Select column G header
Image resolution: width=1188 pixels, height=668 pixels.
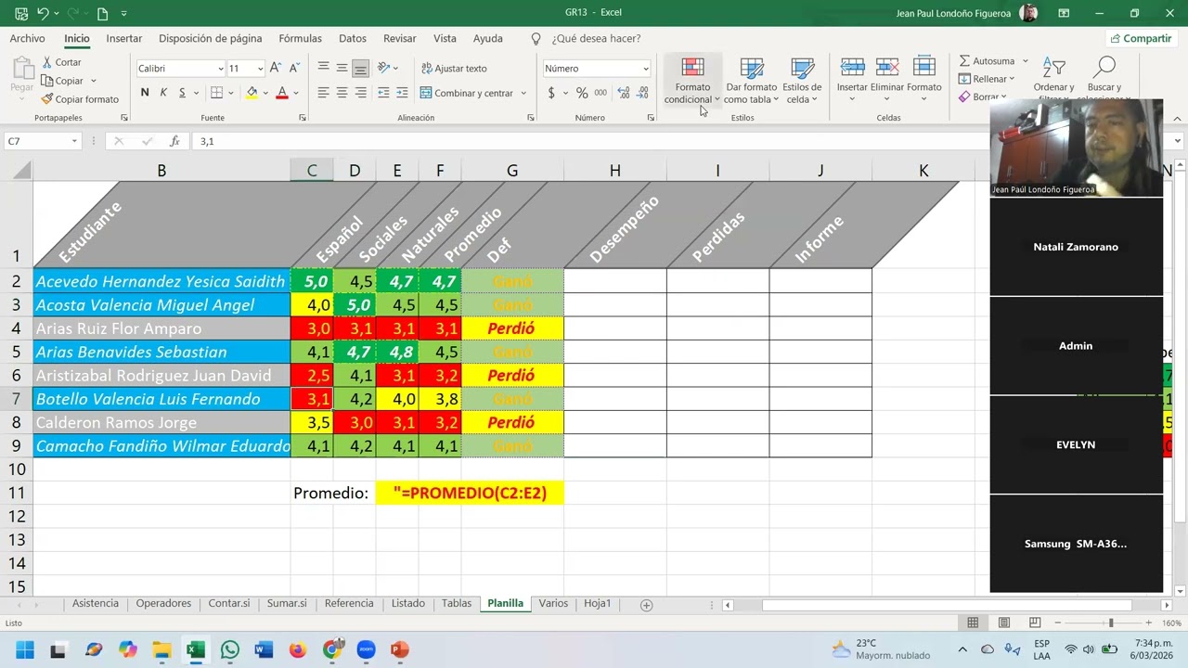[512, 171]
